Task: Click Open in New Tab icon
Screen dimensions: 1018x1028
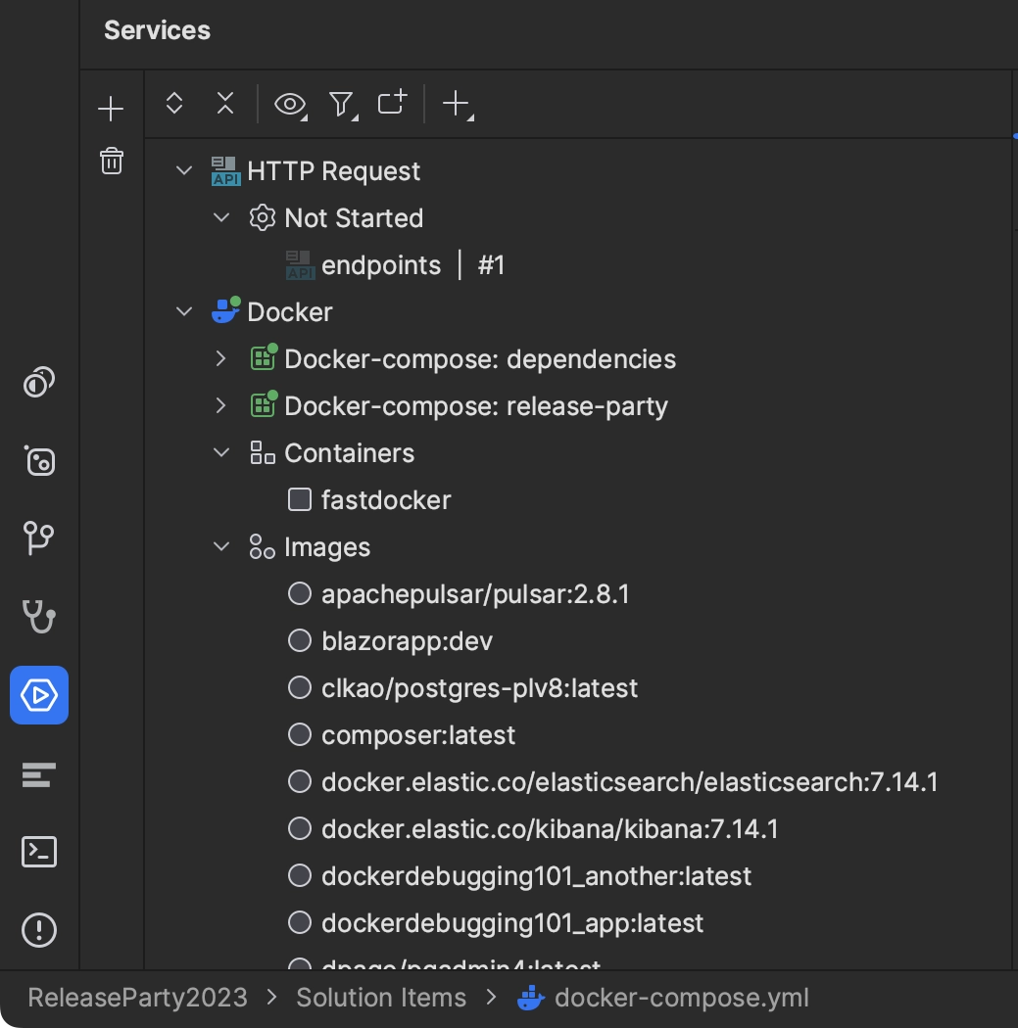Action: [x=393, y=102]
